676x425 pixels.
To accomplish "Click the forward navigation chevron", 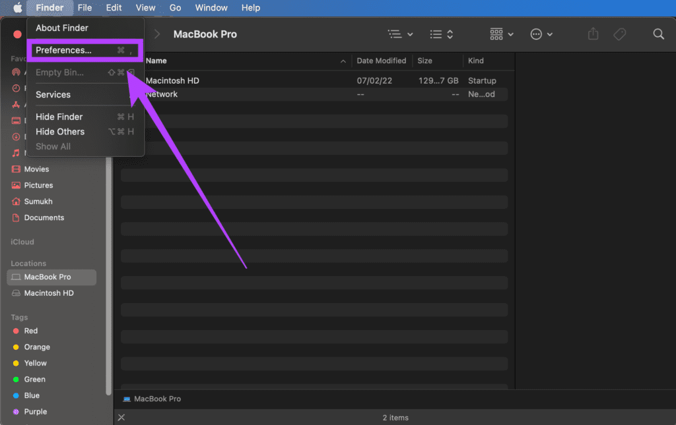I will pos(157,34).
